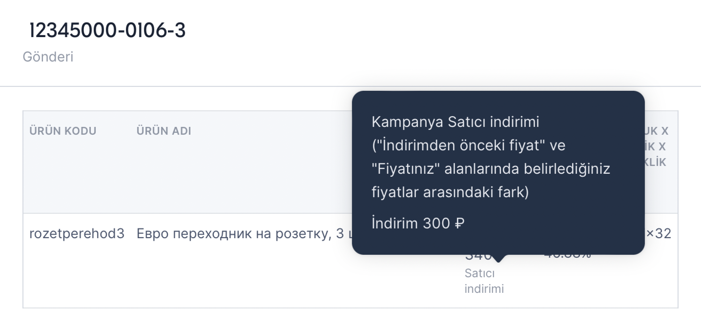Viewport: 701px width, 327px height.
Task: Click the word belirlediğiniz in the tooltip
Action: (x=567, y=169)
